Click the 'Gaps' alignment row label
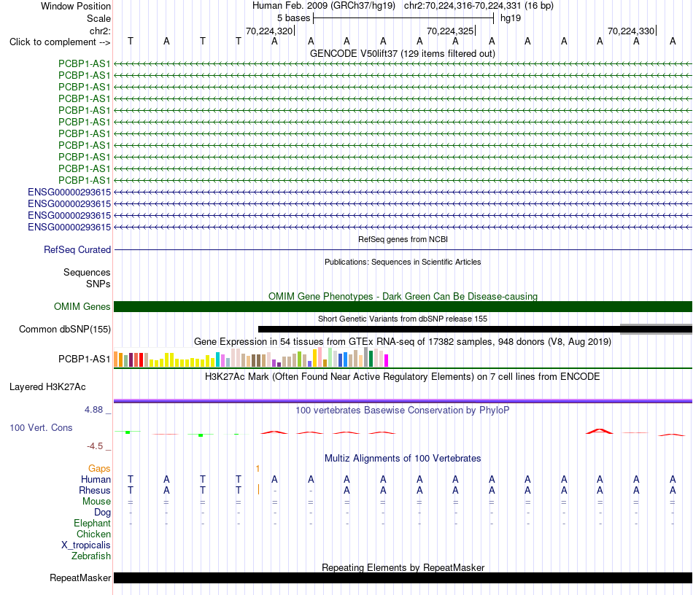 [99, 469]
